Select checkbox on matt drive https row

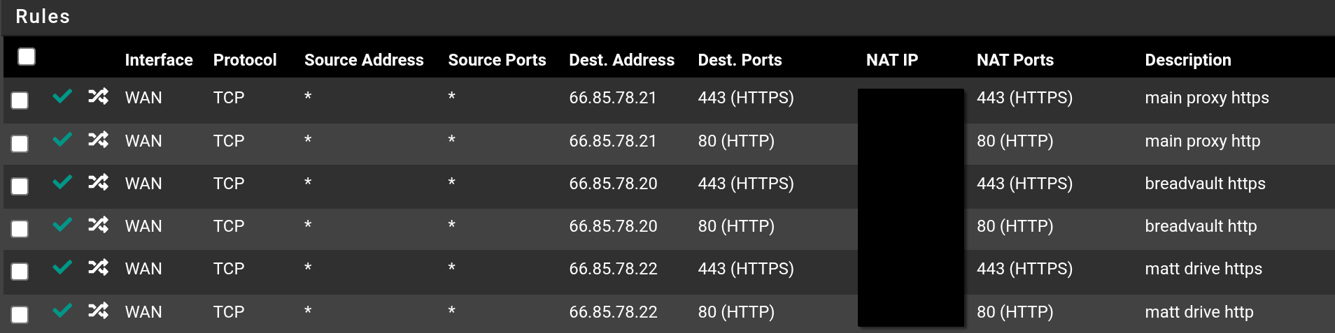point(20,272)
